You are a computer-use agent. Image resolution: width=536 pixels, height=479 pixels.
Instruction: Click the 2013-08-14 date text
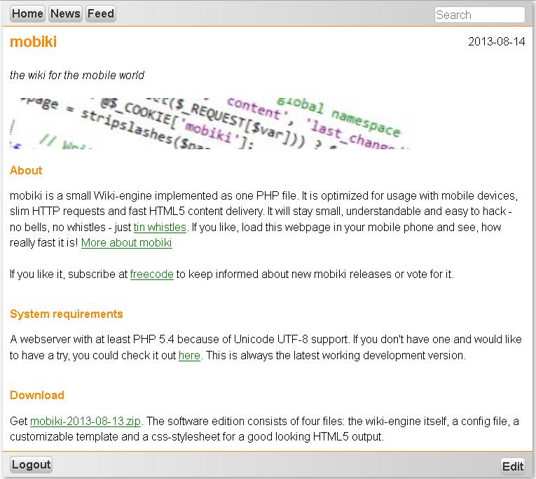(496, 41)
